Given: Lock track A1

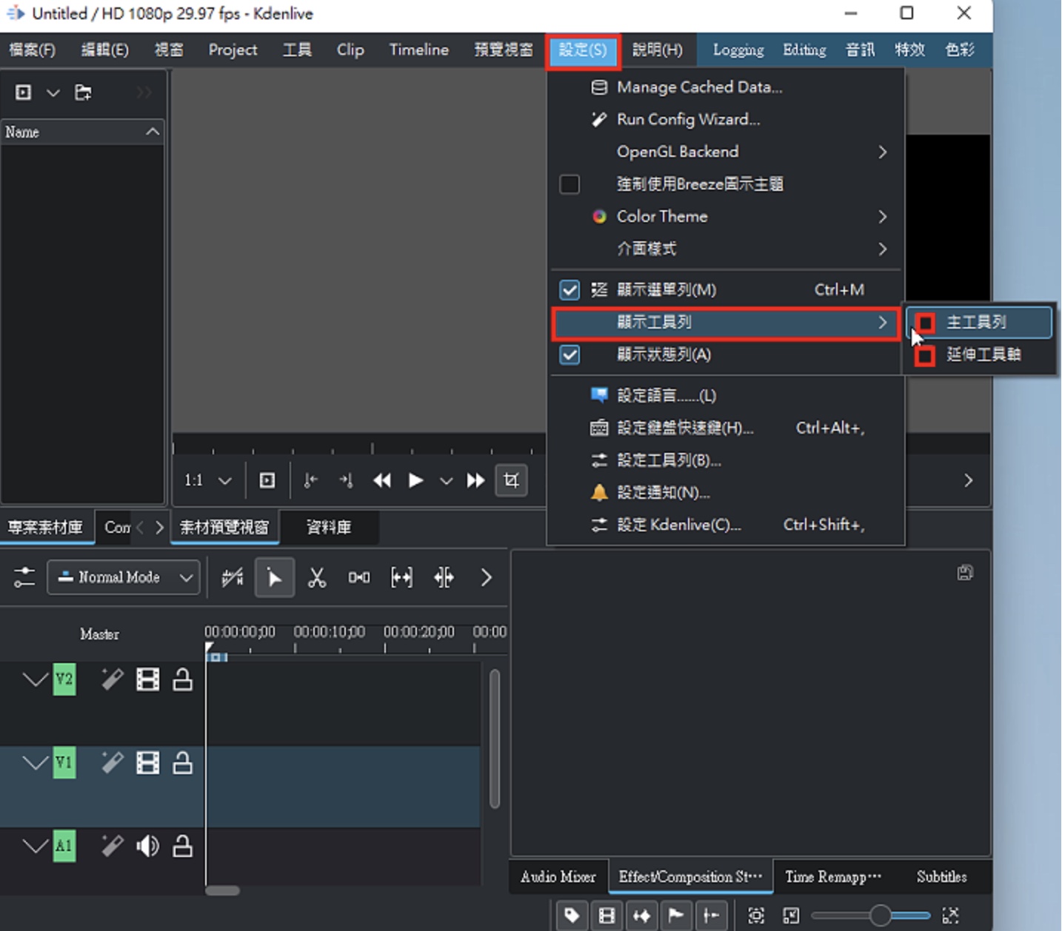Looking at the screenshot, I should click(x=183, y=846).
